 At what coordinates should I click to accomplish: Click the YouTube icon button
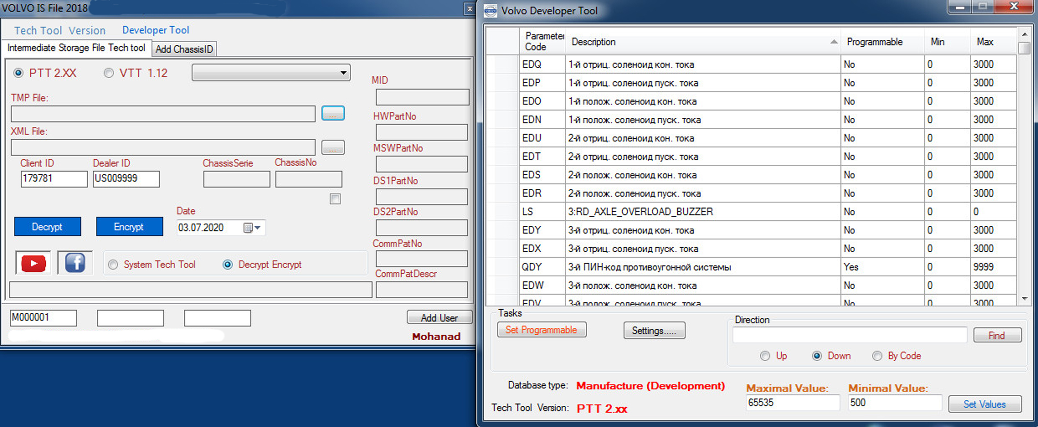(33, 263)
